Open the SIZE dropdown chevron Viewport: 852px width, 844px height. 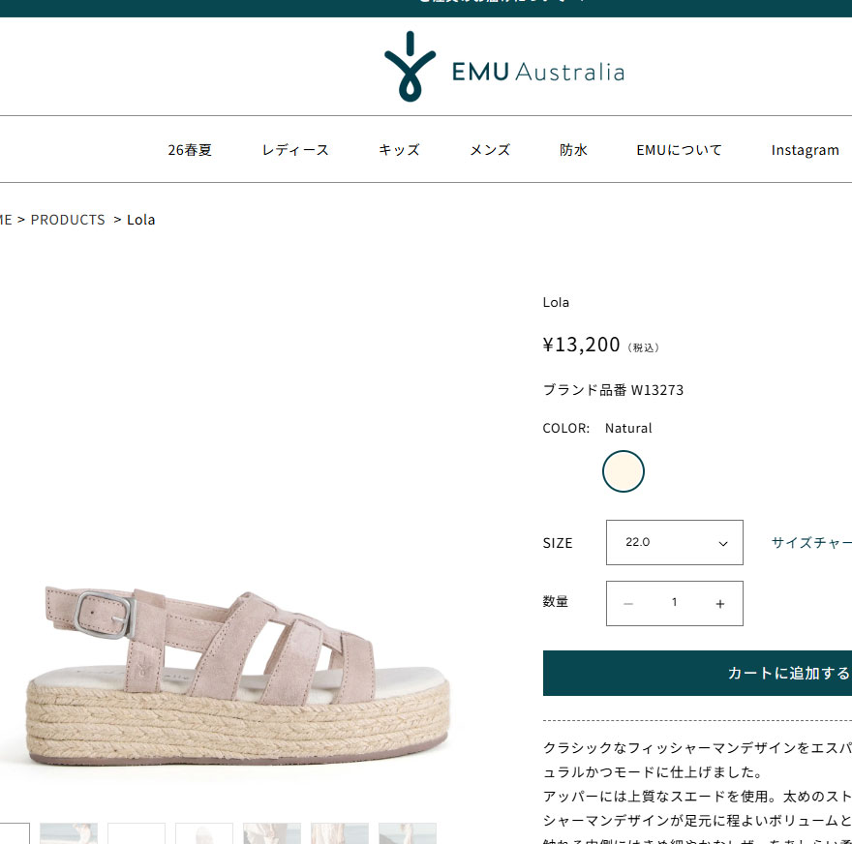click(x=722, y=543)
